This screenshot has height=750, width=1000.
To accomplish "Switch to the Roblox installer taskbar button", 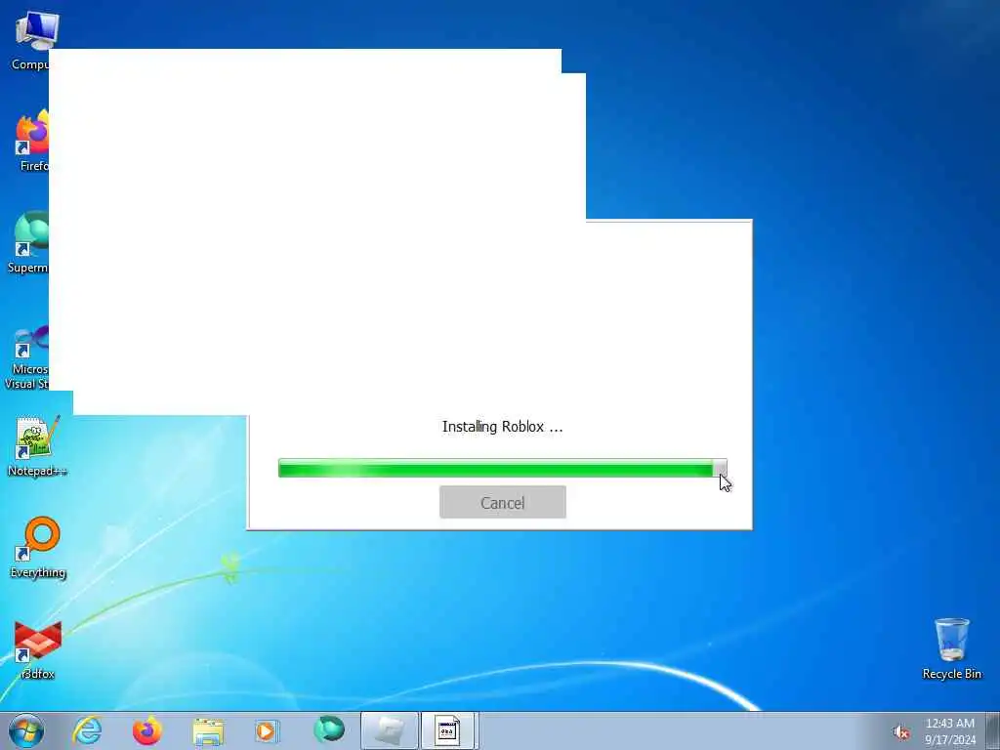I will pyautogui.click(x=389, y=730).
